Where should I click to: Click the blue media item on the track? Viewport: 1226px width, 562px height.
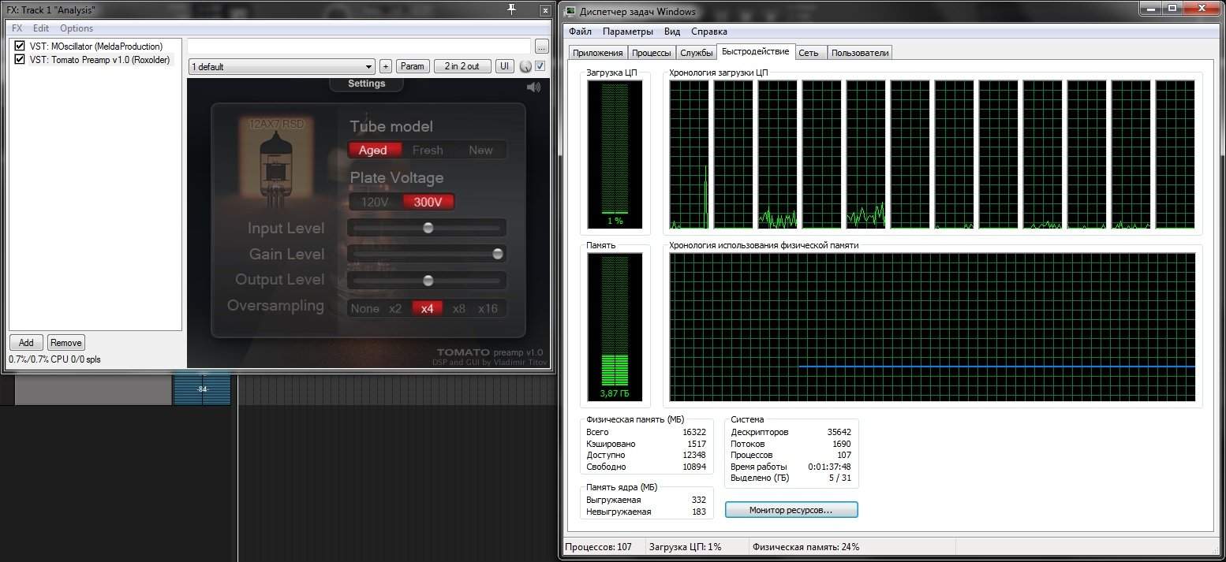pyautogui.click(x=202, y=389)
